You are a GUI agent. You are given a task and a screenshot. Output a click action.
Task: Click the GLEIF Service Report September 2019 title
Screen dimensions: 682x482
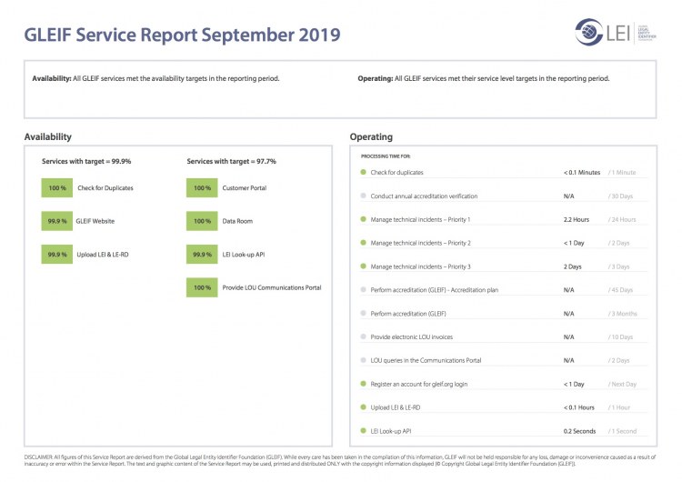point(182,35)
